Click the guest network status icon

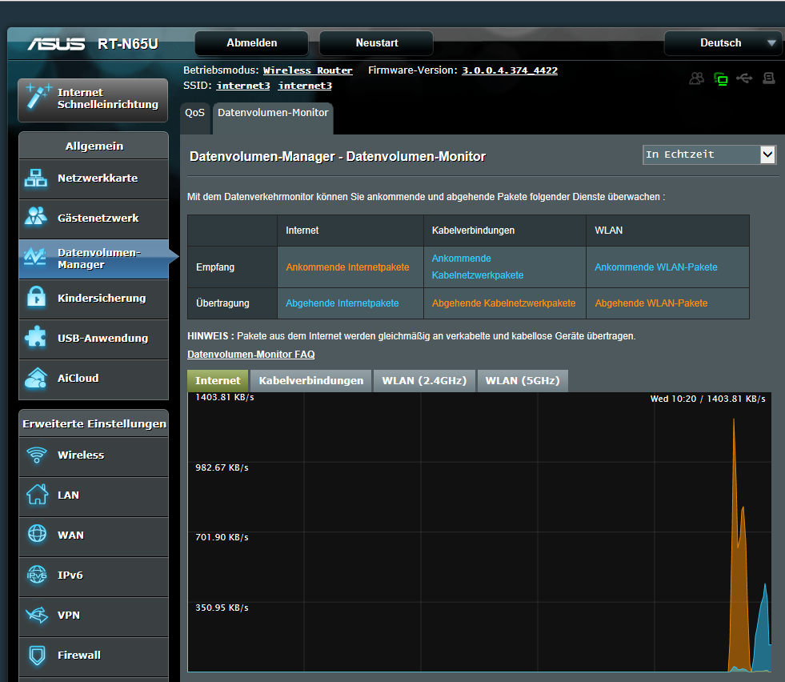coord(697,78)
